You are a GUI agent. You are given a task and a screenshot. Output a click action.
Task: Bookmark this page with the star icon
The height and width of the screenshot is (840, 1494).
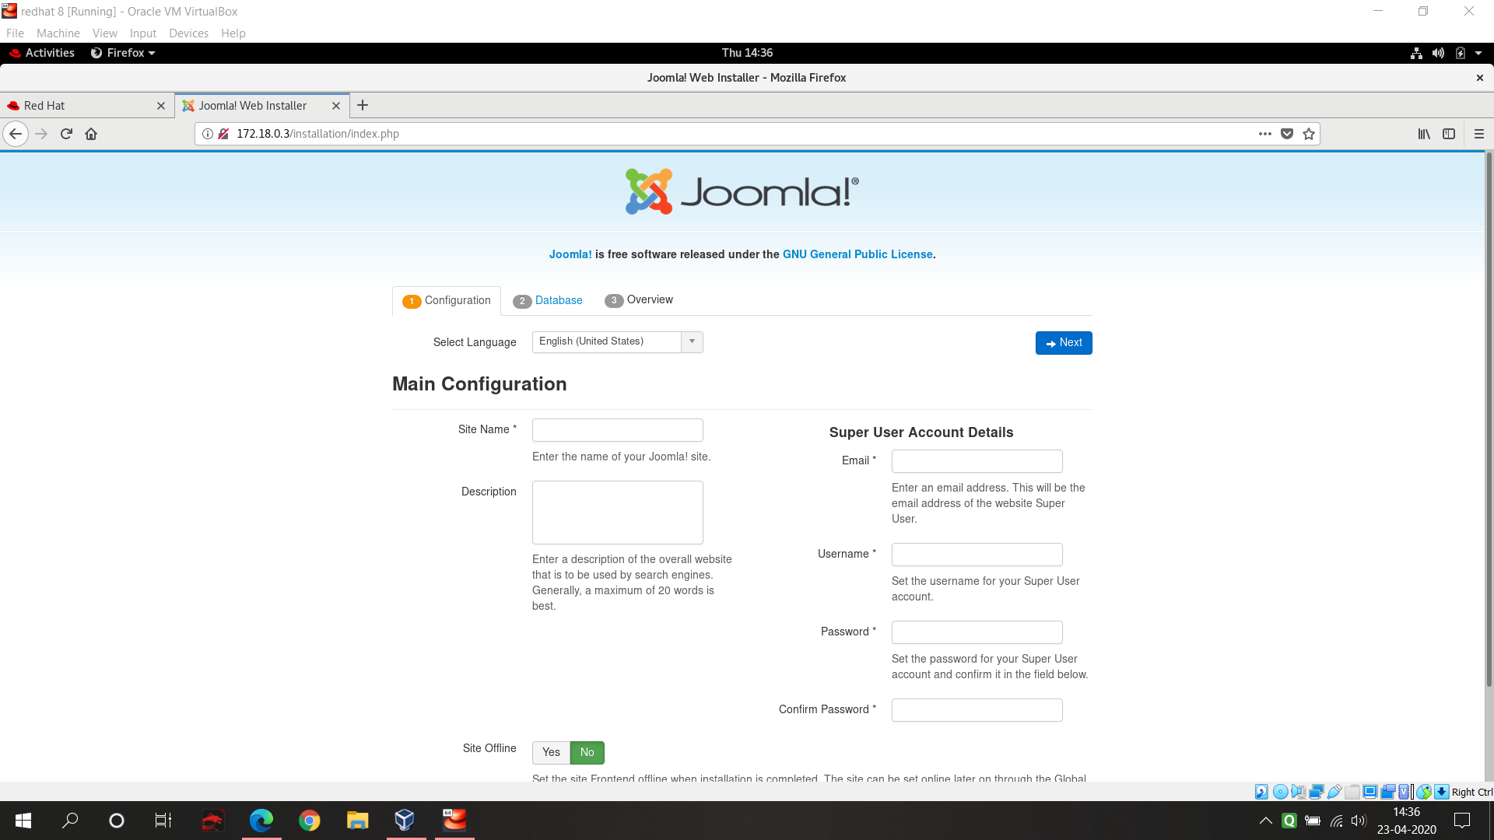[x=1309, y=134]
